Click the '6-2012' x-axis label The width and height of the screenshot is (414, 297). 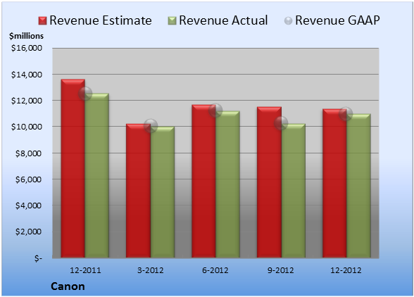tap(215, 270)
